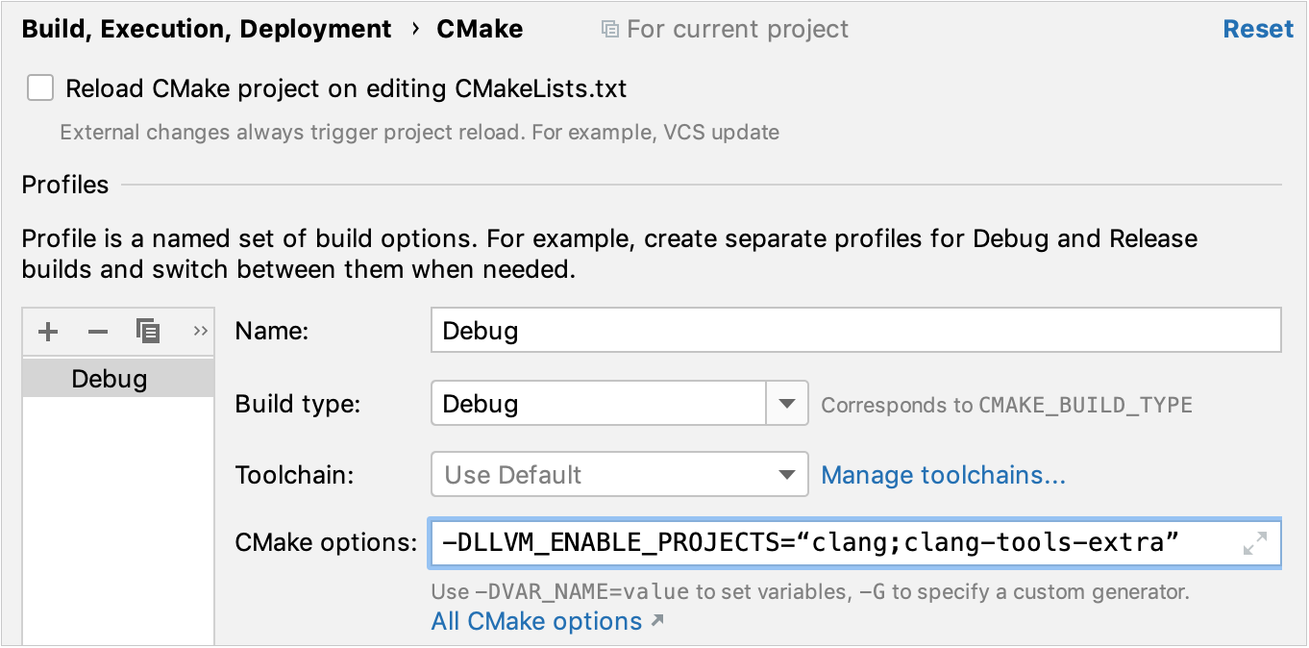Image resolution: width=1309 pixels, height=648 pixels.
Task: Expand the CMake options editor
Action: pos(1253,543)
